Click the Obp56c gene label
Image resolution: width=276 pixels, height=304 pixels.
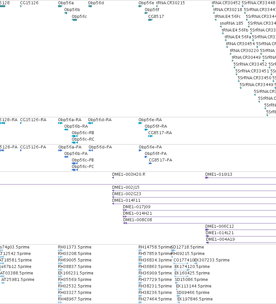[79, 17]
